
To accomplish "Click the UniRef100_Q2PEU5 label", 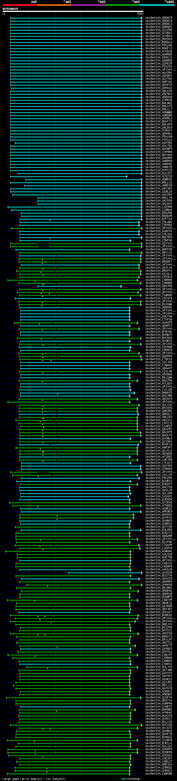I will (x=159, y=63).
